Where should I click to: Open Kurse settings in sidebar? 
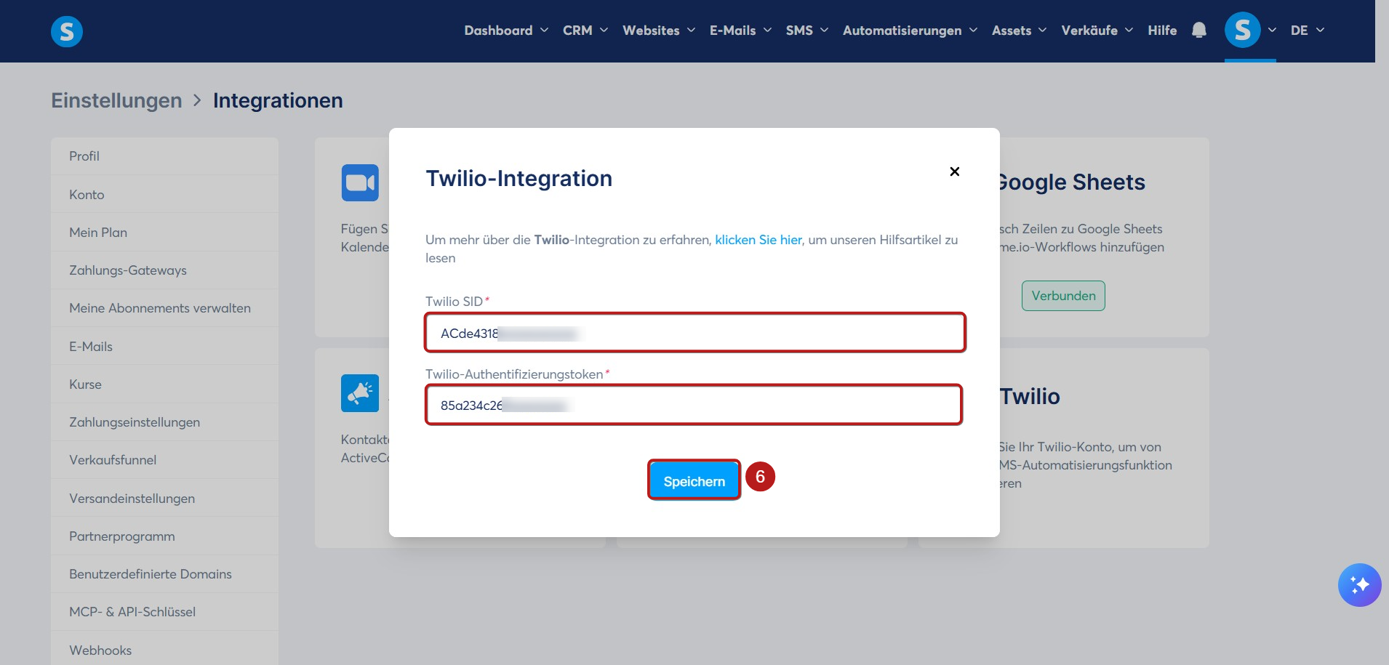(164, 384)
